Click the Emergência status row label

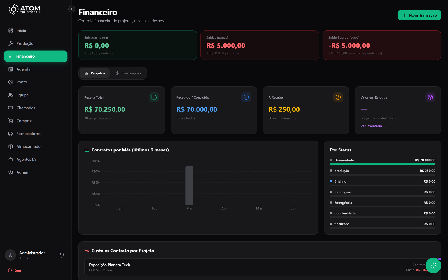[x=343, y=203]
